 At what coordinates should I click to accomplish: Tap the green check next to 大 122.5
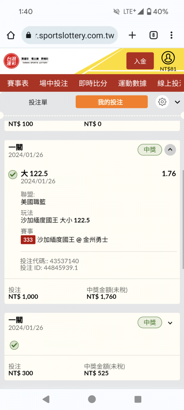click(13, 175)
